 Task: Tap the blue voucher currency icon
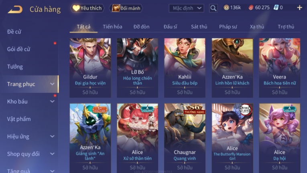click(276, 8)
